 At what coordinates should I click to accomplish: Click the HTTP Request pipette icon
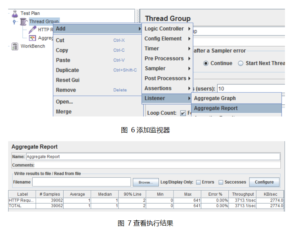pyautogui.click(x=33, y=30)
